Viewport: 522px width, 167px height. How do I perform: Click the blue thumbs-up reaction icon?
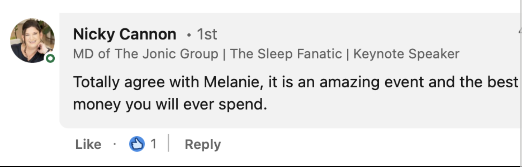[x=137, y=144]
